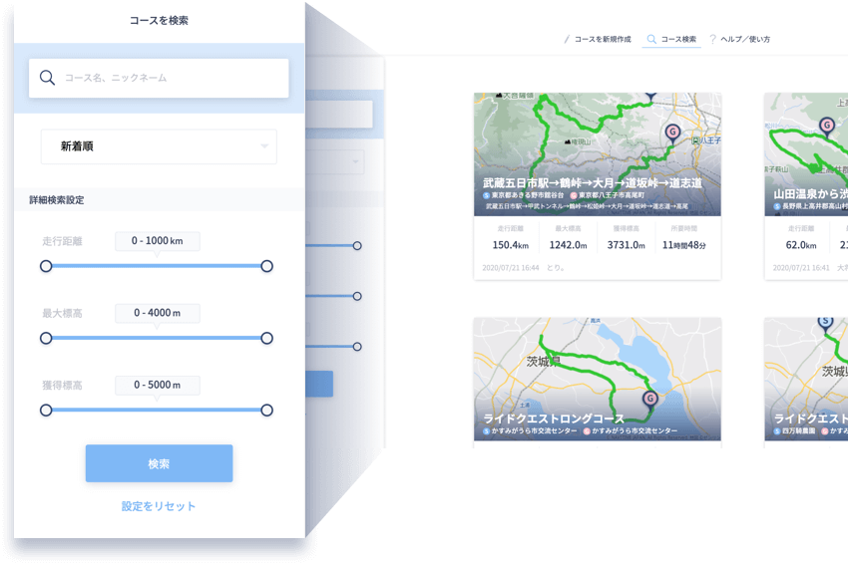Click the magnifier icon in the search box
Image resolution: width=848 pixels, height=564 pixels.
(x=47, y=78)
